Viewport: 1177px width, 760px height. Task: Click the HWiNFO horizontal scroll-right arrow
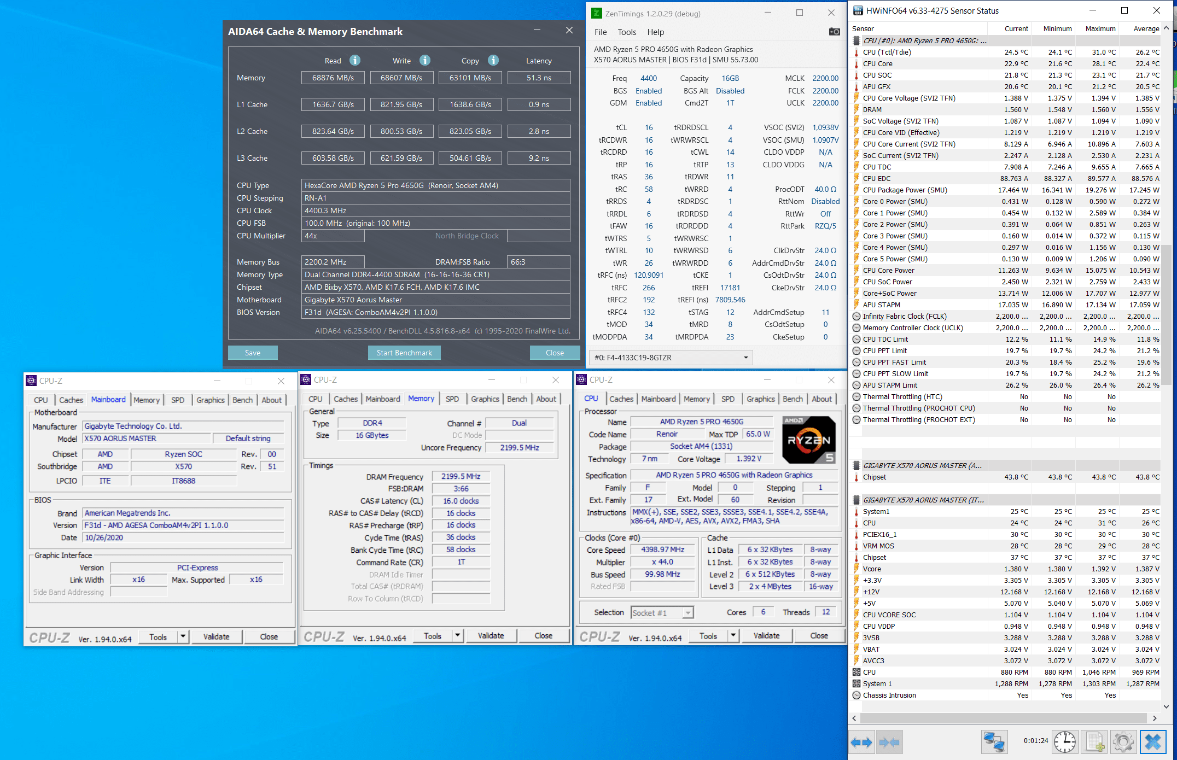click(x=1155, y=718)
